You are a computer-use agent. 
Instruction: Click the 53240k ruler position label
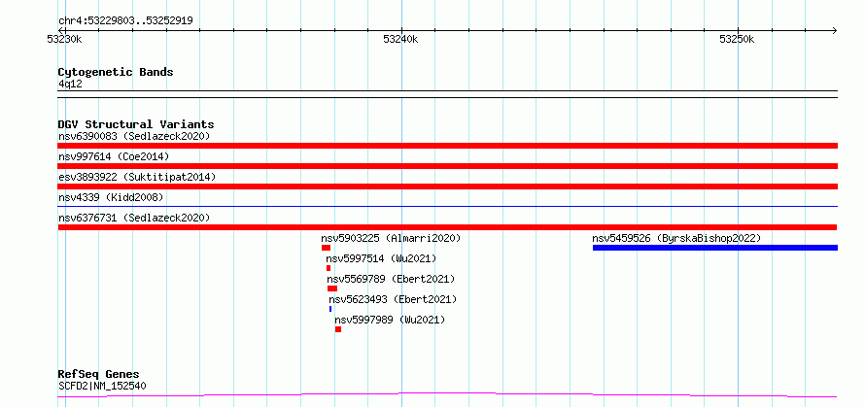click(x=400, y=39)
